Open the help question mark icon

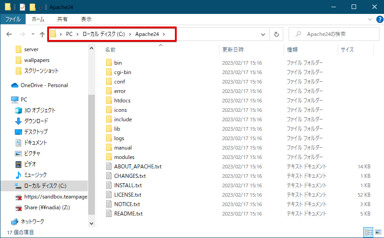(378, 19)
